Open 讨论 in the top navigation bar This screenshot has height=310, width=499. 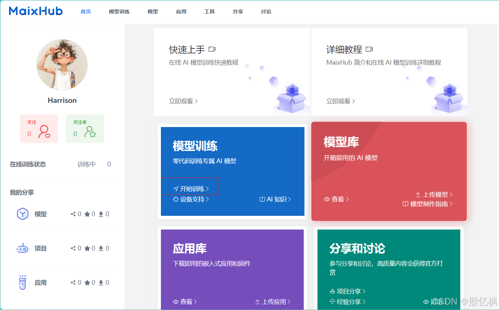[266, 12]
